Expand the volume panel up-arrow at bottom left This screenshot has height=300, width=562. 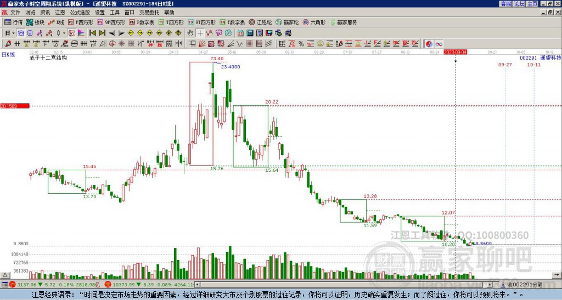pyautogui.click(x=4, y=275)
